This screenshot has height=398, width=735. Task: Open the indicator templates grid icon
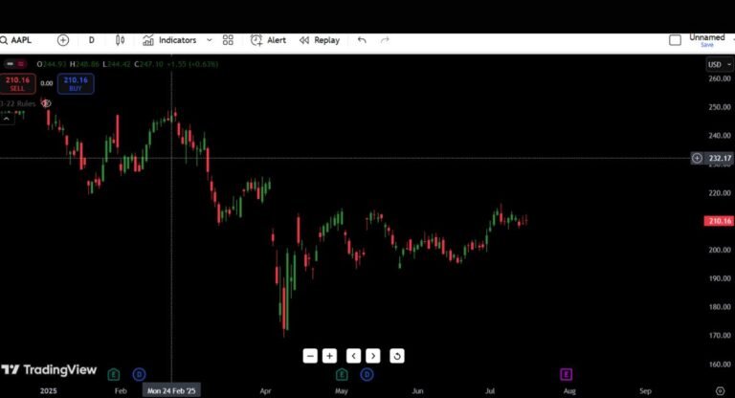pyautogui.click(x=228, y=40)
